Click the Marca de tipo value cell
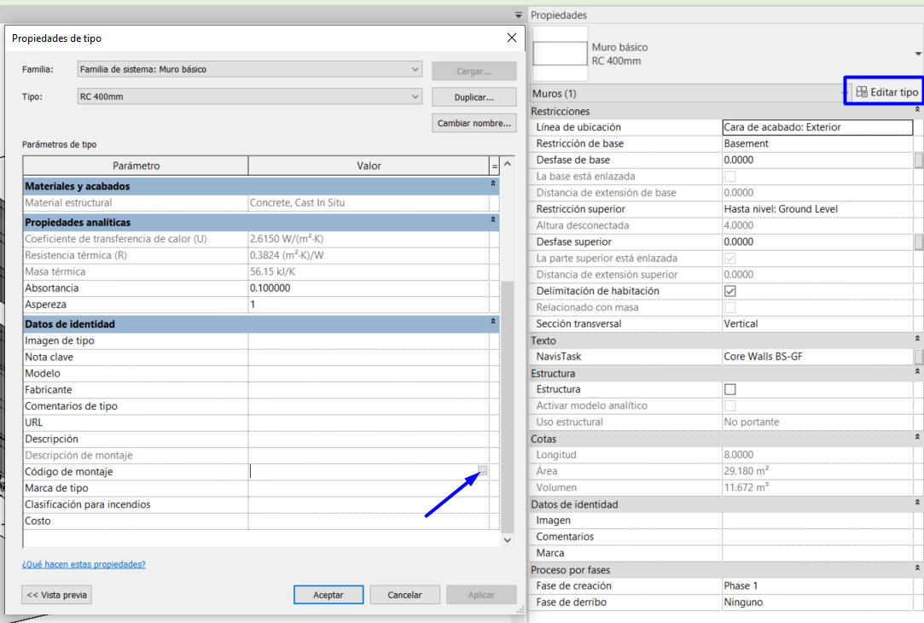 [x=369, y=488]
